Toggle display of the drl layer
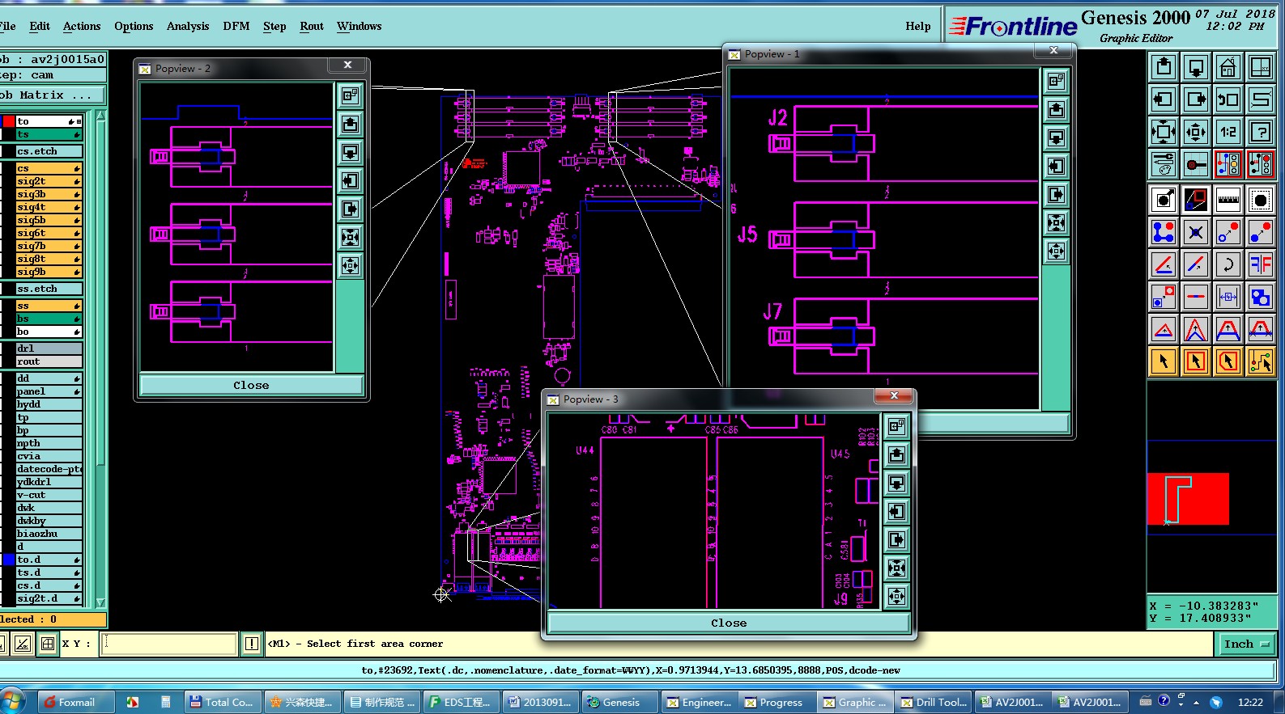The width and height of the screenshot is (1285, 714). click(49, 349)
